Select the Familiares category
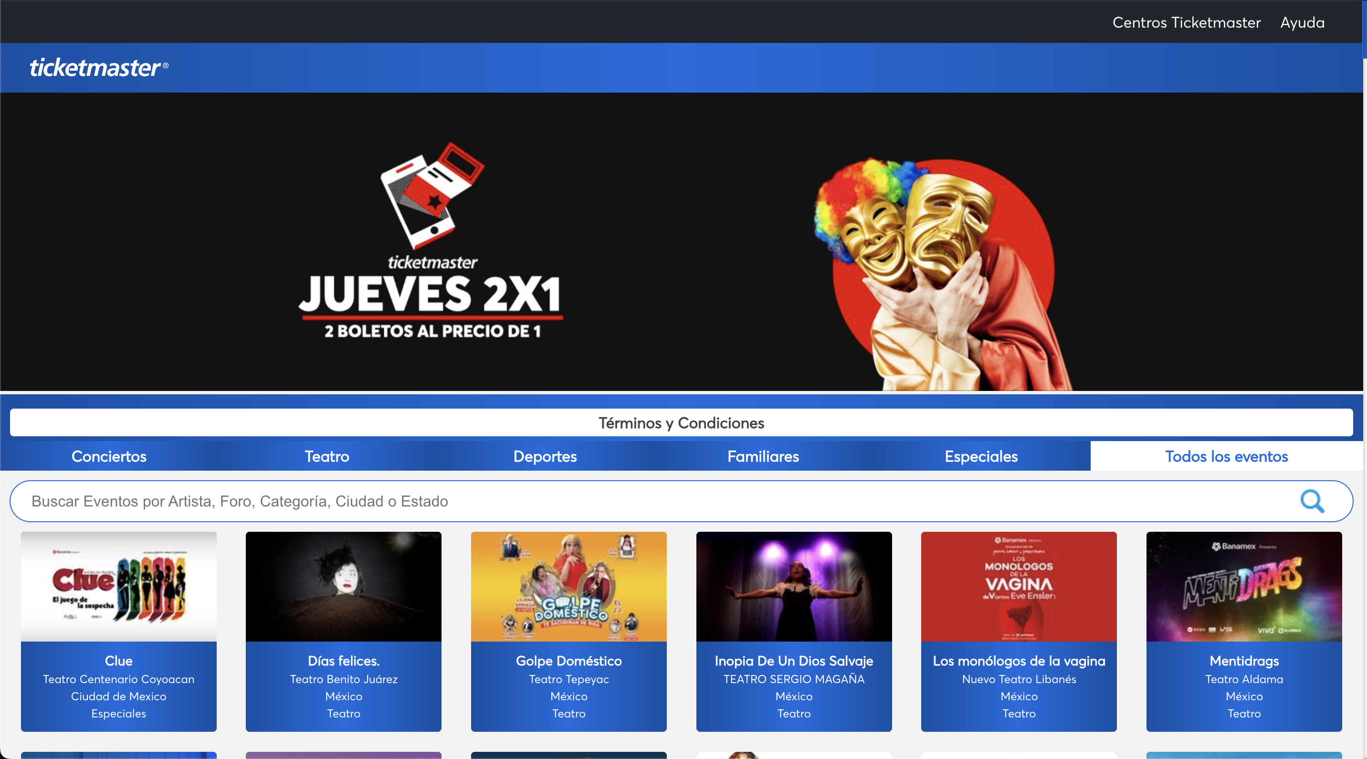 [x=763, y=456]
